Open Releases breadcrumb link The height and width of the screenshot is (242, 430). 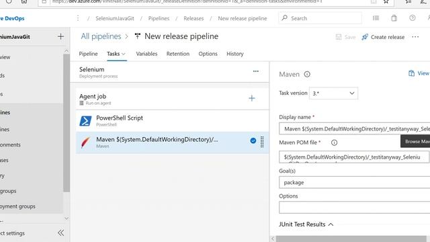(x=193, y=18)
